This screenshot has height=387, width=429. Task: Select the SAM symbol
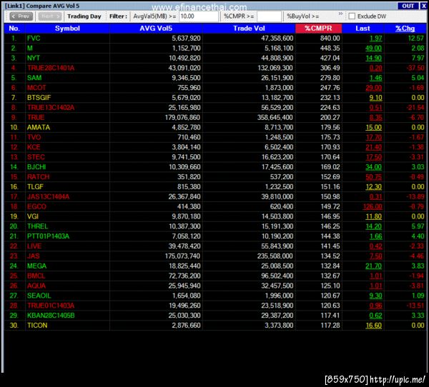coord(34,78)
